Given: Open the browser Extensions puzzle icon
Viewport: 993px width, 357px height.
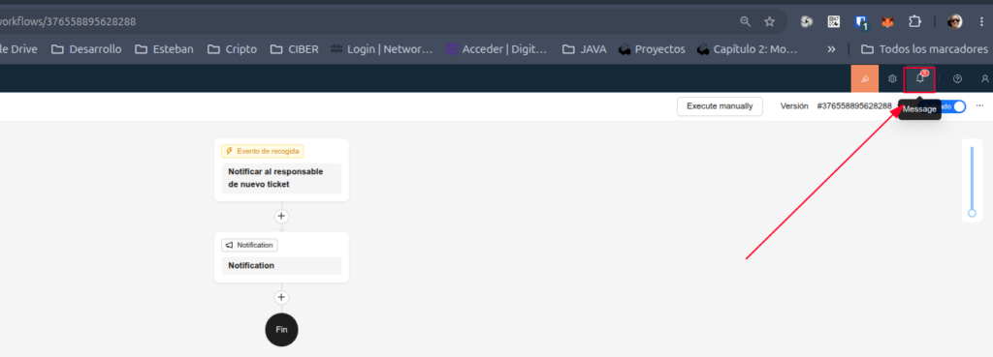Looking at the screenshot, I should (914, 21).
